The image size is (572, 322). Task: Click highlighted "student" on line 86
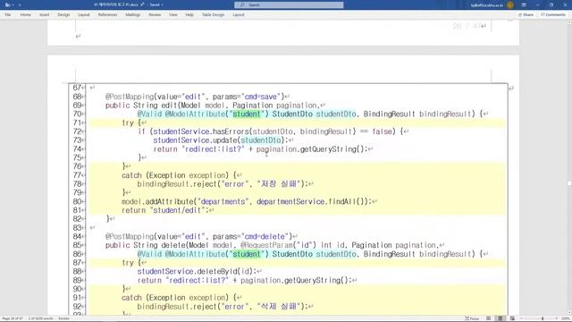pos(247,254)
